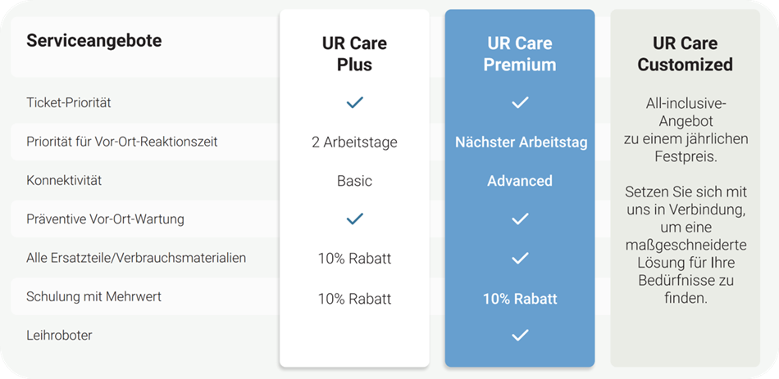The width and height of the screenshot is (779, 379).
Task: Click the 'Advanced' connectivity cell
Action: coord(520,181)
